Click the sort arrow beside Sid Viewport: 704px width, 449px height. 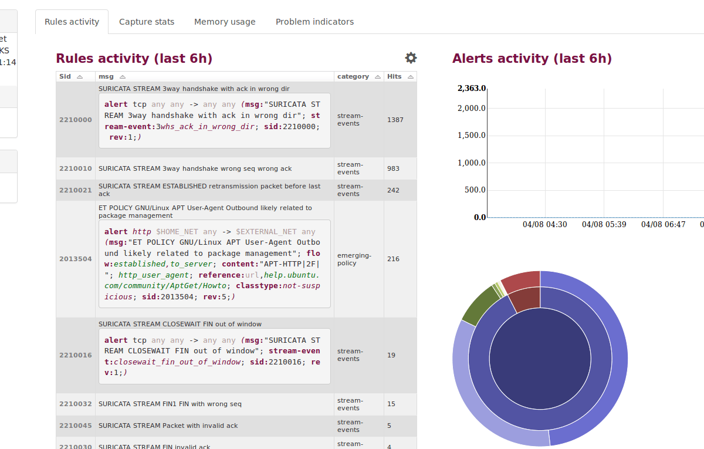80,77
